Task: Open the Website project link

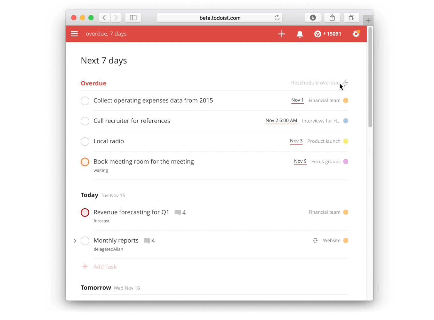Action: click(x=332, y=240)
